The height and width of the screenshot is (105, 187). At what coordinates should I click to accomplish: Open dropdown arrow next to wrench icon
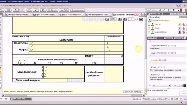(181, 10)
